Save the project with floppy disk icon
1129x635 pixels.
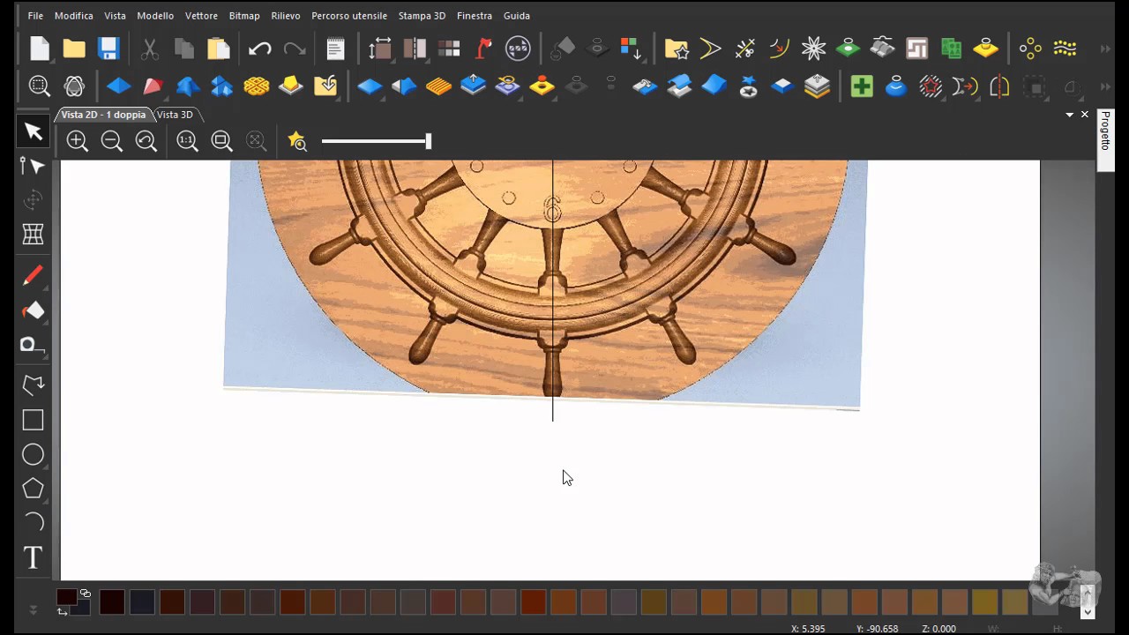click(108, 48)
